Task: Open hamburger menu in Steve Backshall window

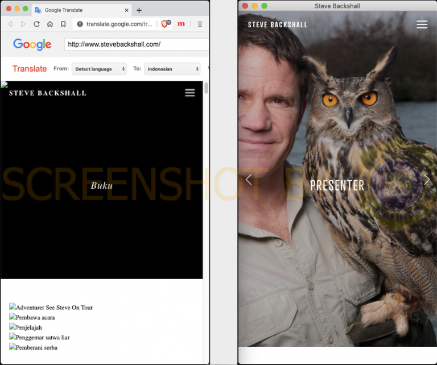Action: click(x=422, y=24)
